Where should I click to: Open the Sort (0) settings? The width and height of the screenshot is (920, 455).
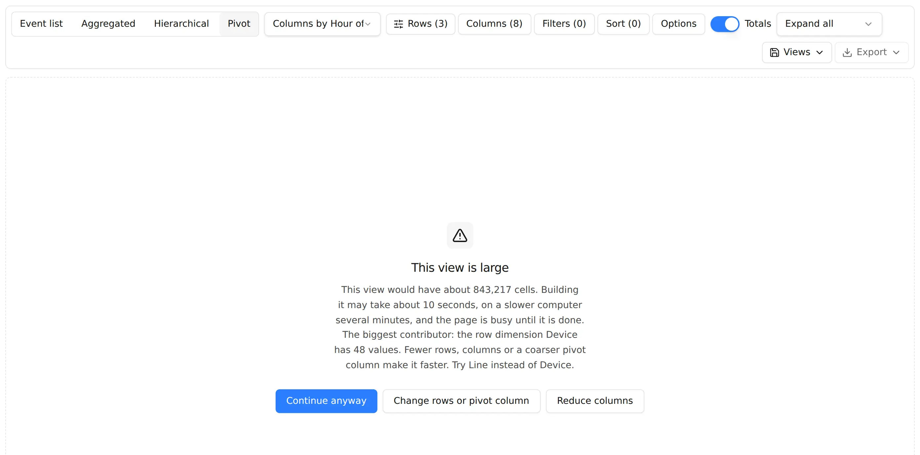[623, 24]
